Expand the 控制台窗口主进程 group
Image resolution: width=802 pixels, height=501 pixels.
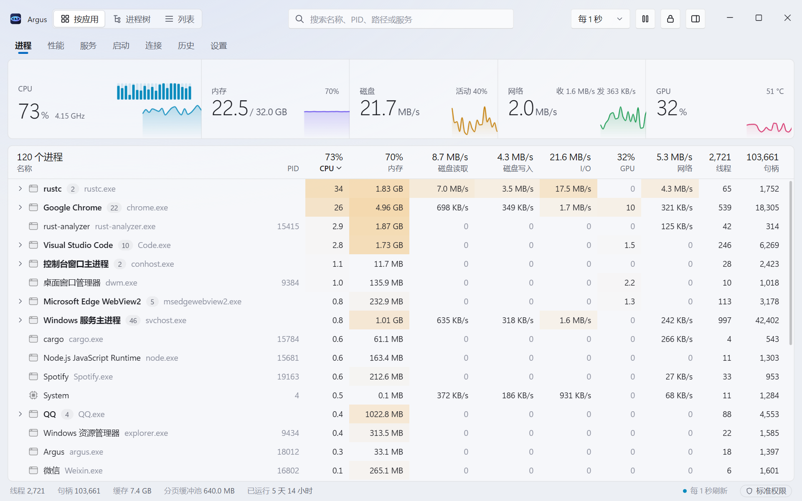pyautogui.click(x=20, y=264)
